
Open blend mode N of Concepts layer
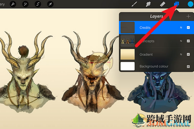(181, 41)
